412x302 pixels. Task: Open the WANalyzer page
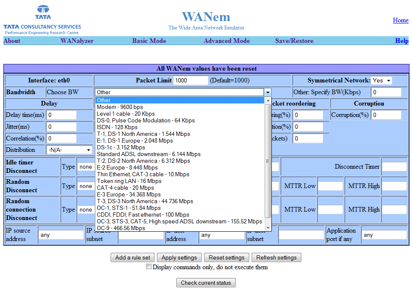[77, 41]
